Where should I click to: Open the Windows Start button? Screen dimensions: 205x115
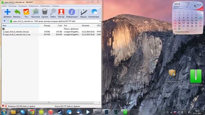[4, 112]
